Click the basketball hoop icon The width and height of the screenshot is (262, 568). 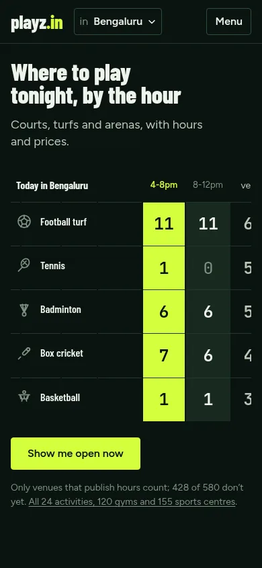click(x=24, y=396)
